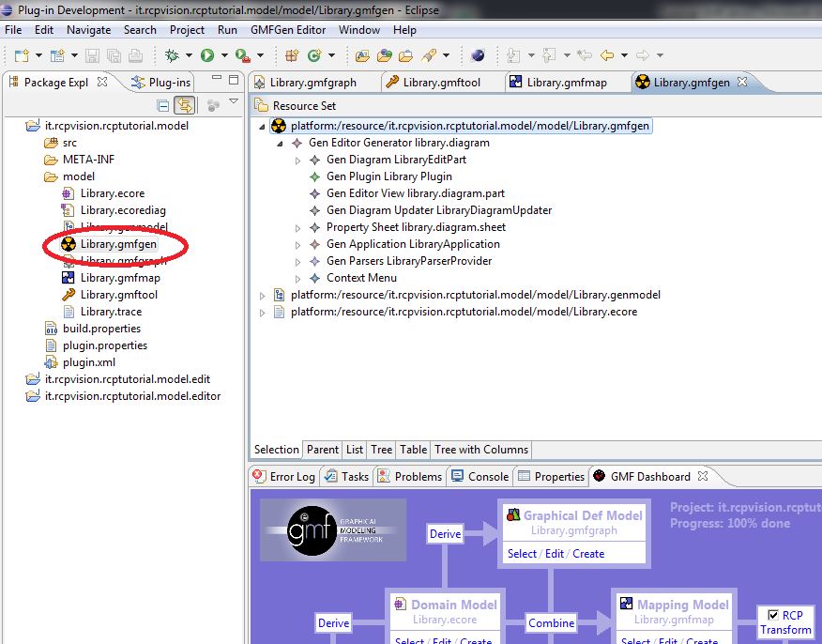This screenshot has width=822, height=644.
Task: Open the Package Explorer view menu dropdown
Action: tap(234, 103)
